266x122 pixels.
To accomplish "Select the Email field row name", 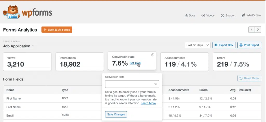I will point(10,115).
